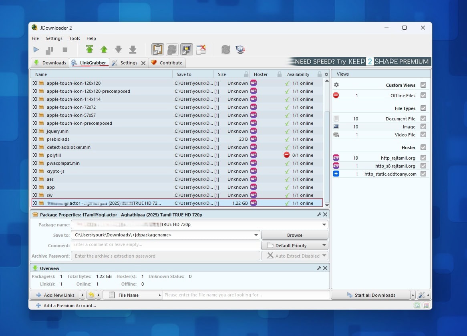This screenshot has width=467, height=336.
Task: Click Start all Downloads button
Action: tap(371, 295)
